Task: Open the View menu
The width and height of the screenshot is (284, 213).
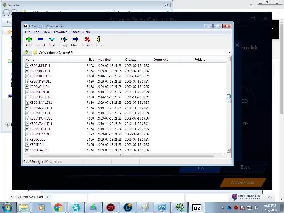Action: [x=47, y=32]
